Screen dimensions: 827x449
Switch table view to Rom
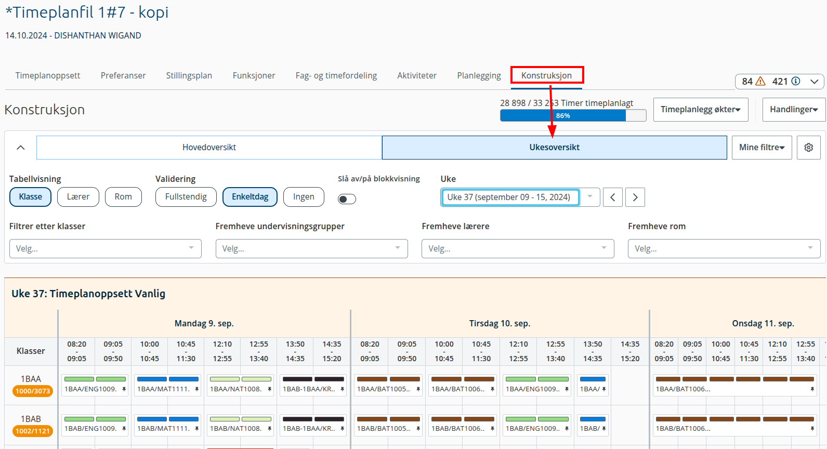[123, 197]
